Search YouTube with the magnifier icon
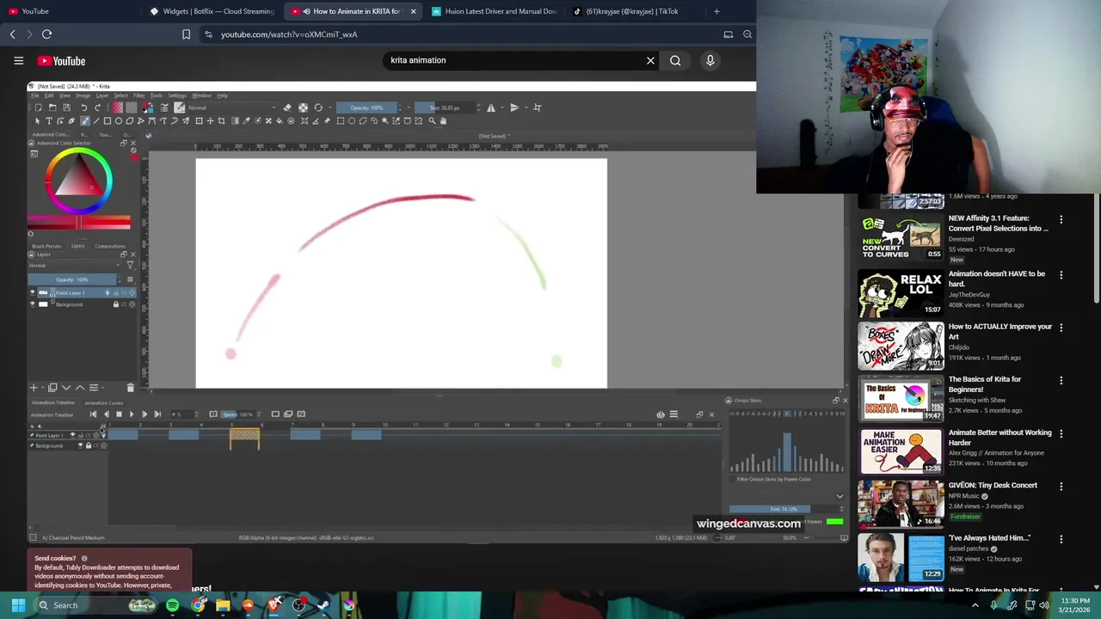This screenshot has height=619, width=1101. click(x=675, y=60)
